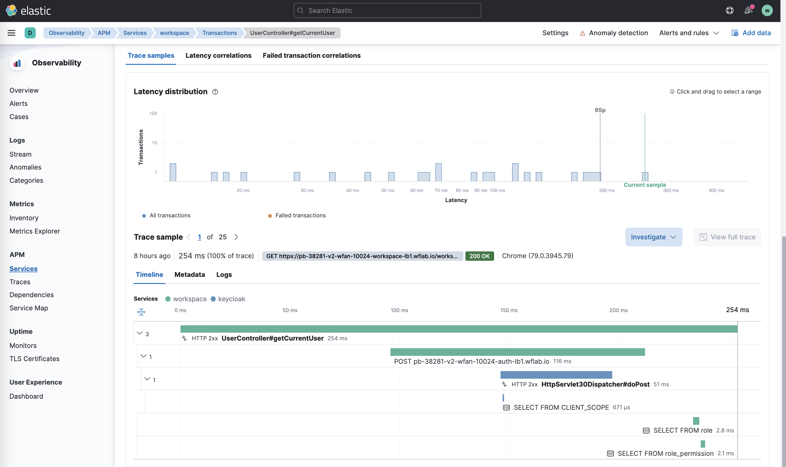Open the help menu lifebuoy icon
Image resolution: width=786 pixels, height=467 pixels.
pos(729,11)
